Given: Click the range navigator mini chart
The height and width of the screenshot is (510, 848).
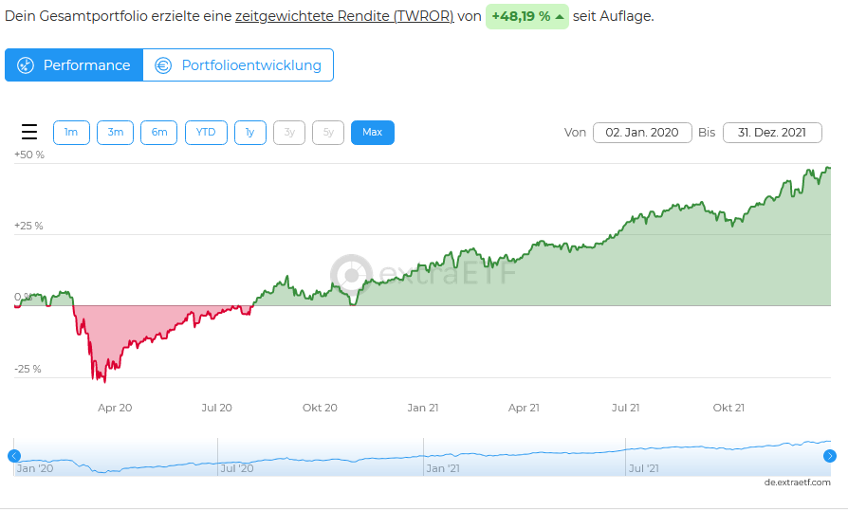Looking at the screenshot, I should point(422,456).
